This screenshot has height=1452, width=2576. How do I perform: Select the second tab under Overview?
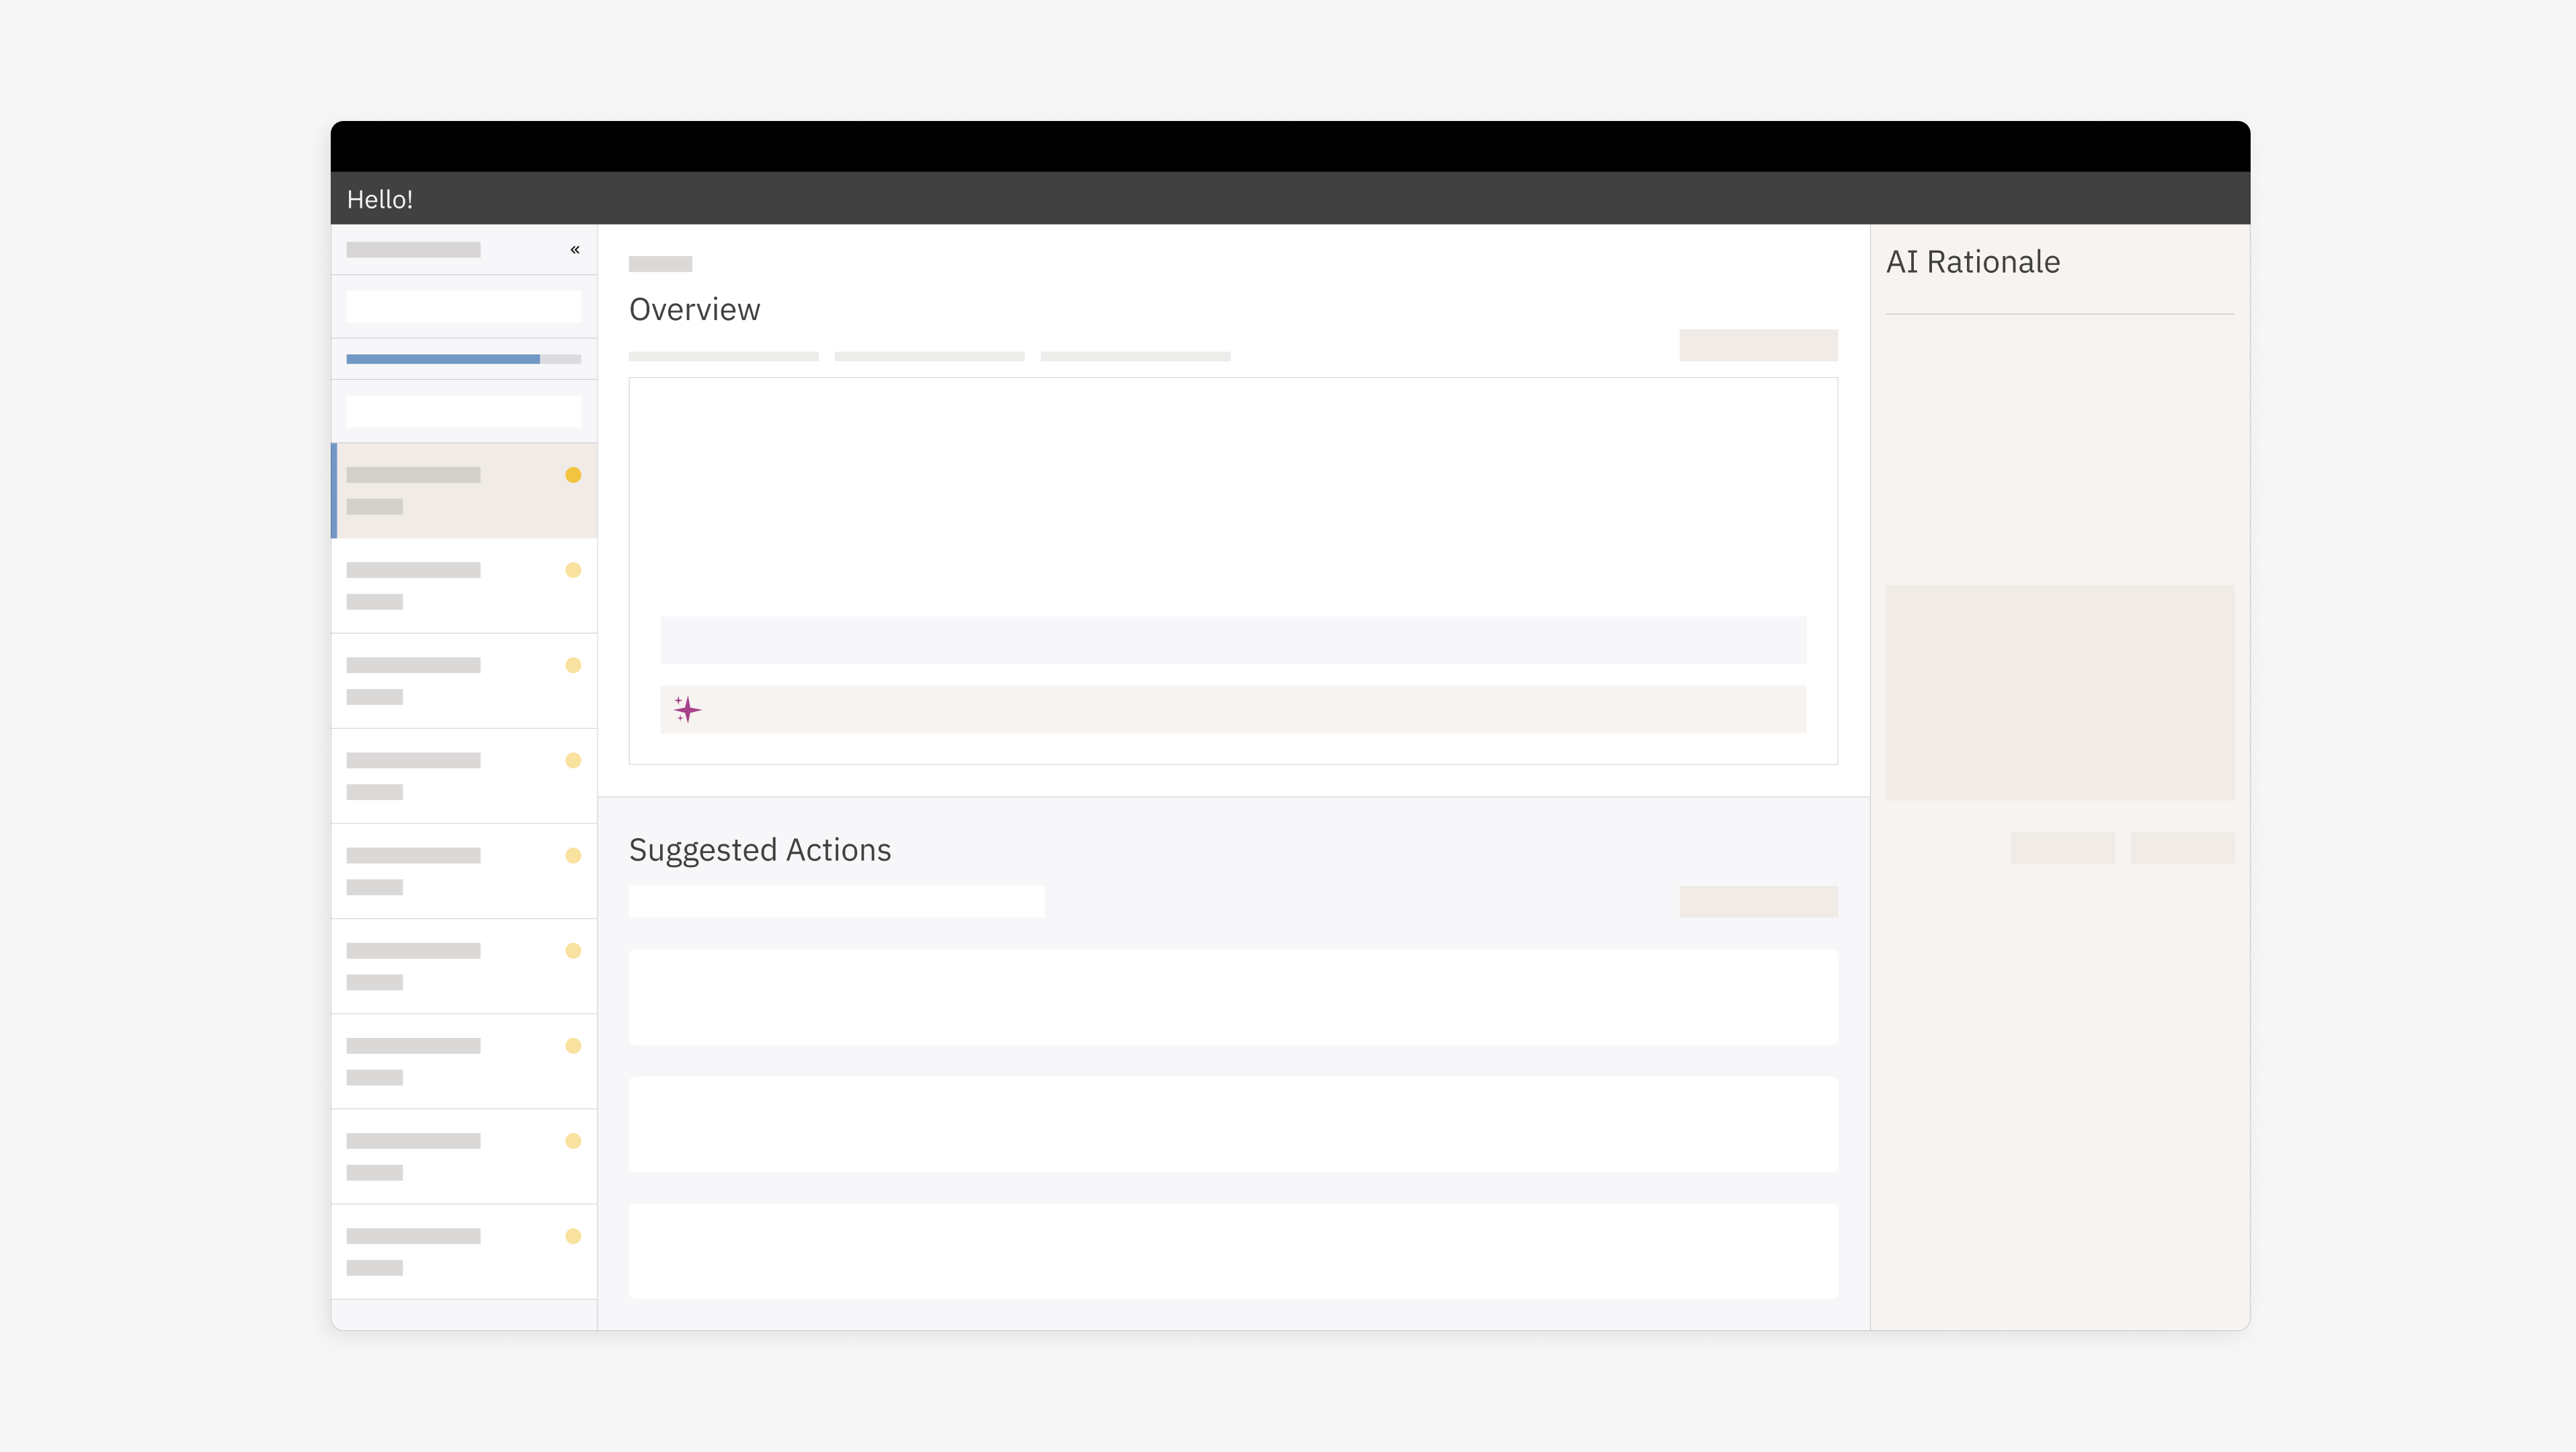point(929,356)
